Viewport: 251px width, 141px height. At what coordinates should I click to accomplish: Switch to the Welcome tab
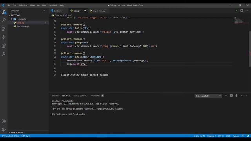click(58, 11)
